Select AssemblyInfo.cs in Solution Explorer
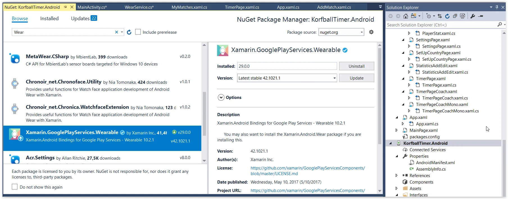The height and width of the screenshot is (199, 508). pos(431,169)
